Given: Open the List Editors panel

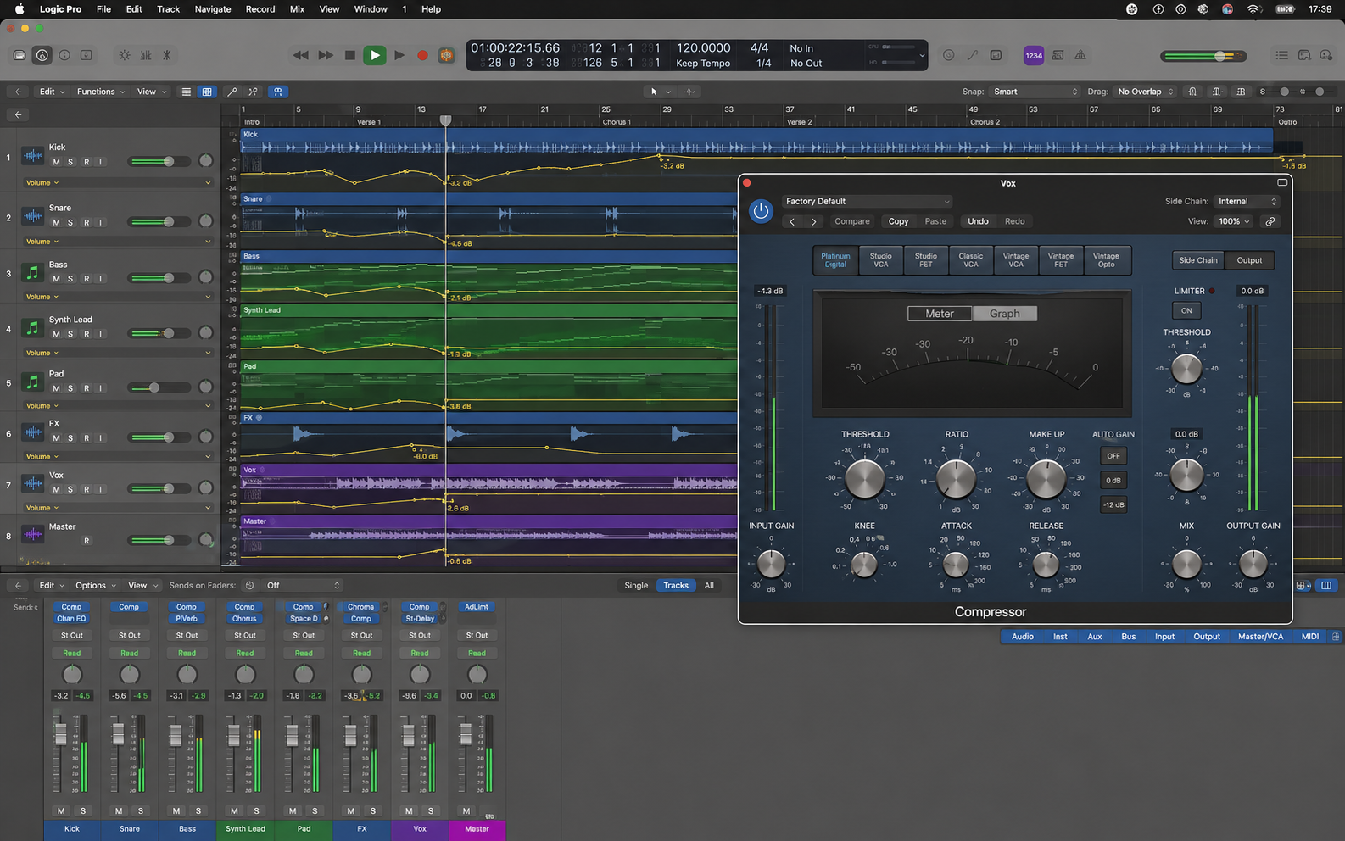Looking at the screenshot, I should click(1281, 55).
